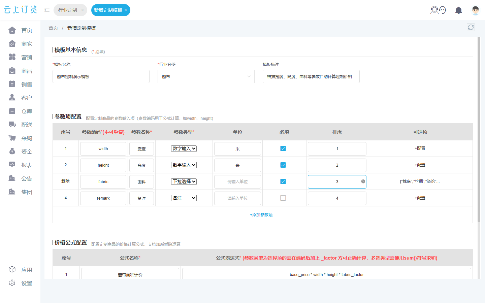Click 首页 breadcrumb link
The height and width of the screenshot is (303, 485).
pyautogui.click(x=53, y=28)
